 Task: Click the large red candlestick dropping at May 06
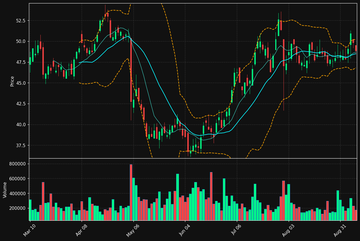131,70
